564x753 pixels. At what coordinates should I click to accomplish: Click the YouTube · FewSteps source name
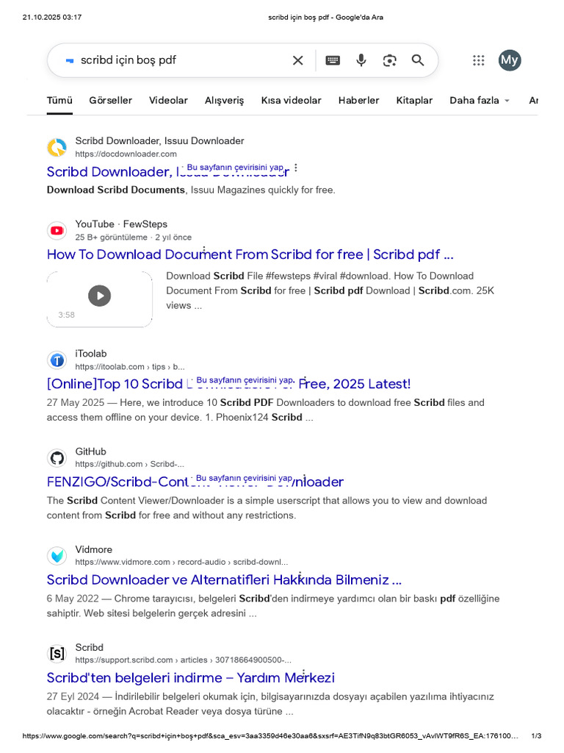(121, 224)
